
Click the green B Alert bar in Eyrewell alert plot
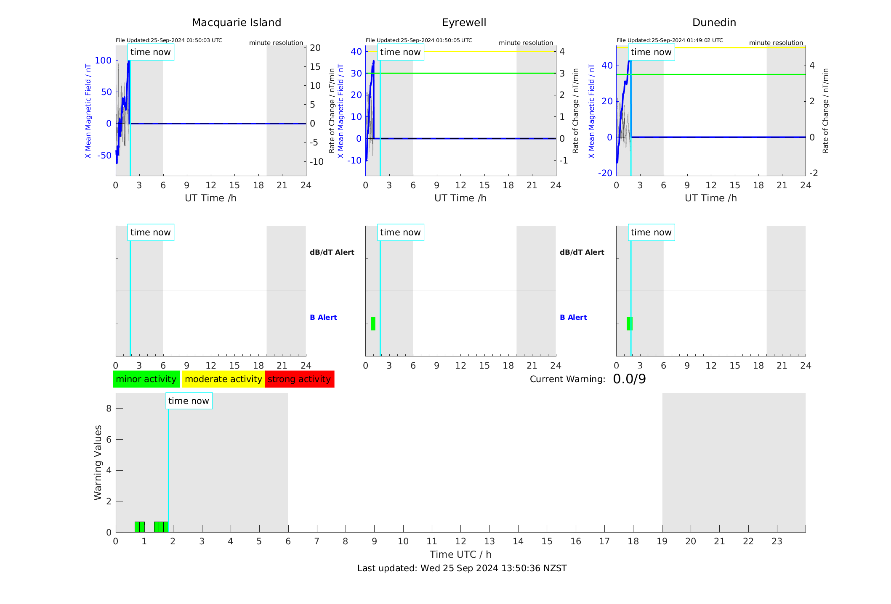pos(373,324)
